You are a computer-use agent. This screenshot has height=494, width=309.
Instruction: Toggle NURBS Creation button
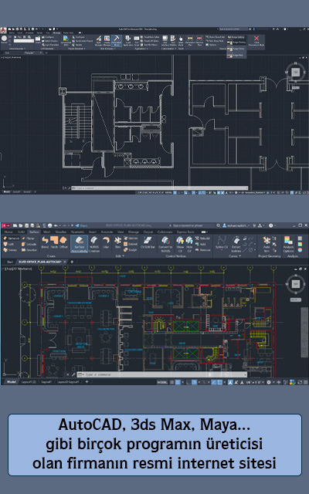click(94, 244)
